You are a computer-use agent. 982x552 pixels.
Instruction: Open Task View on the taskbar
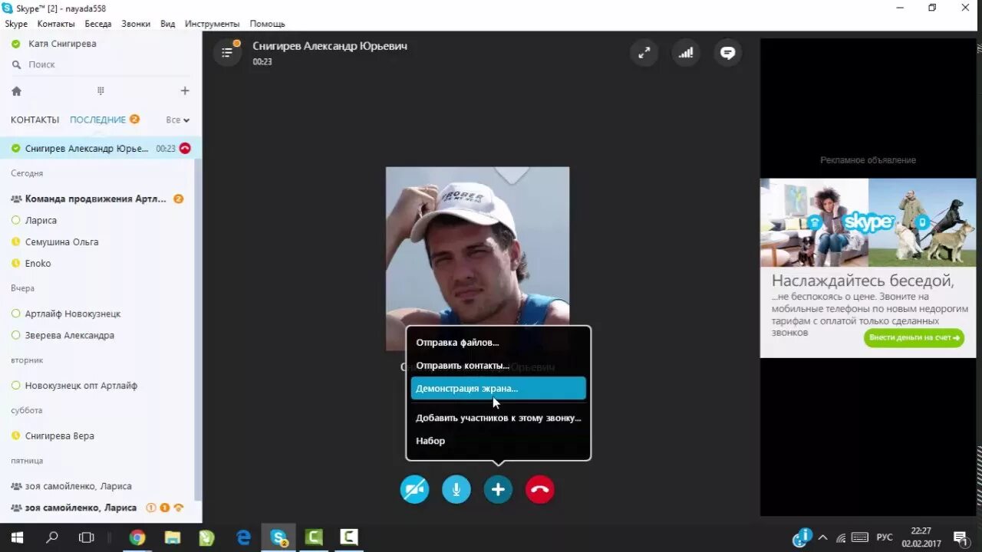click(x=87, y=537)
